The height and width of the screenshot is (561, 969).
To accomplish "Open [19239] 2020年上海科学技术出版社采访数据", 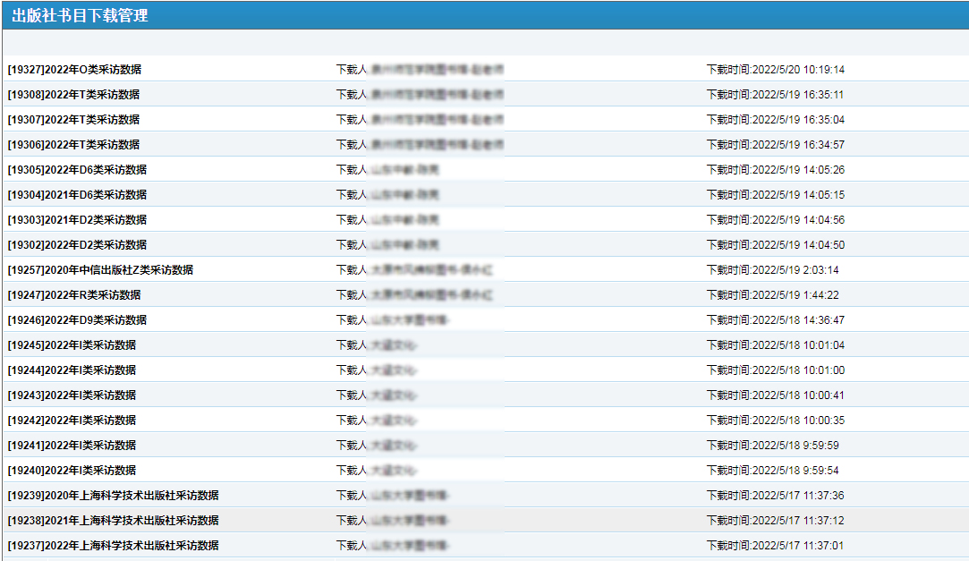I will pyautogui.click(x=113, y=496).
